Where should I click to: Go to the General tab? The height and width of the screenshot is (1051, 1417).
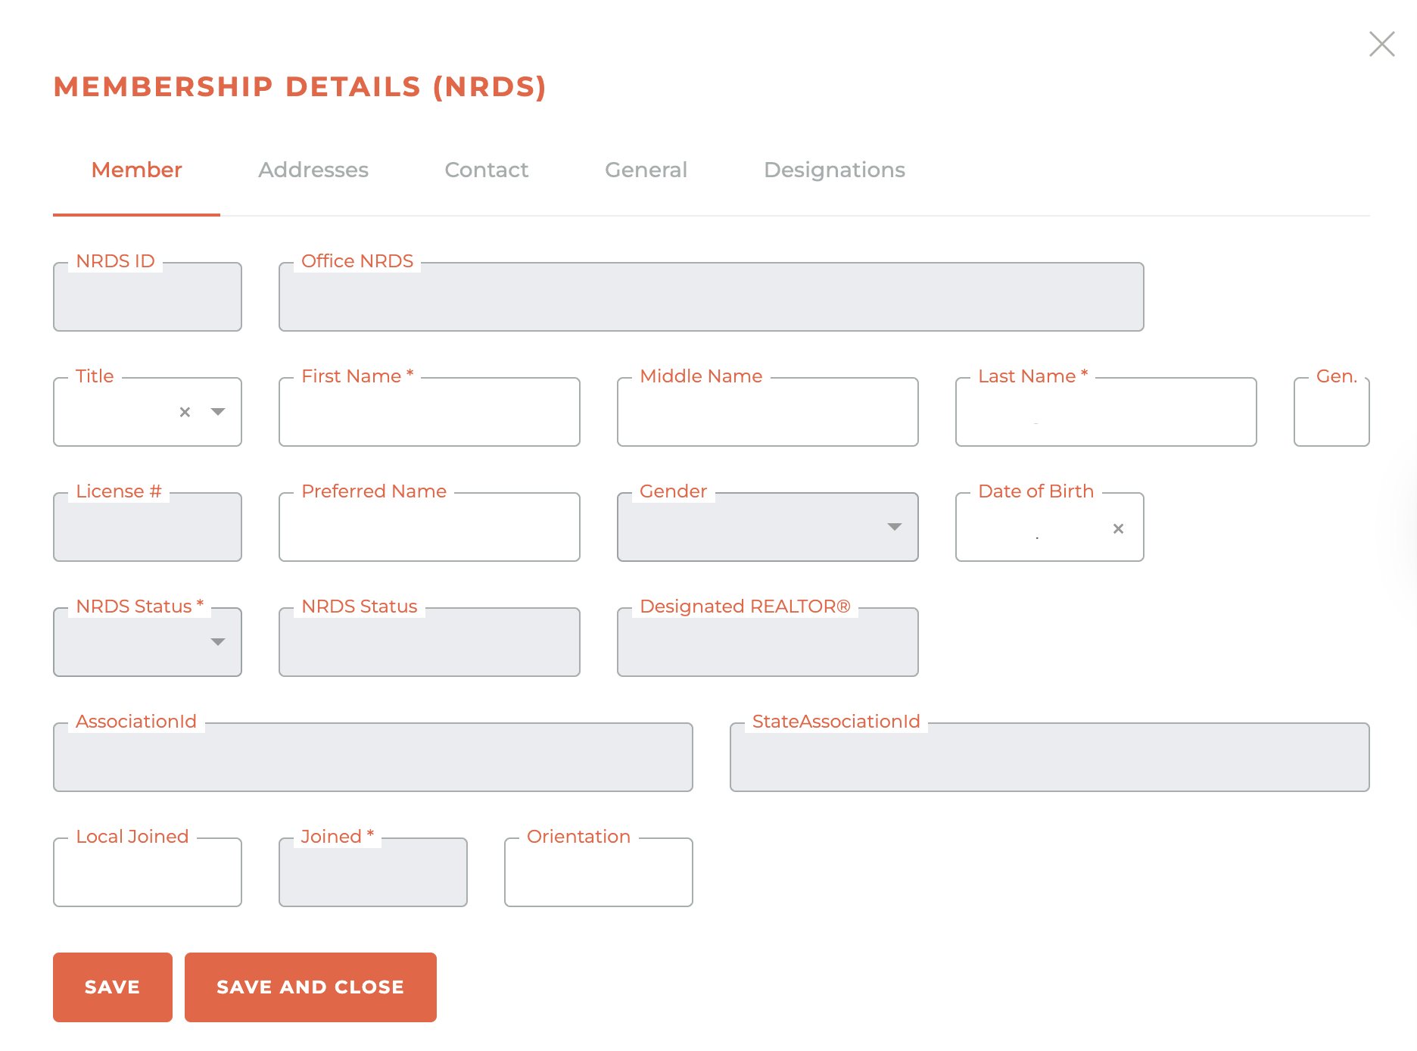tap(646, 170)
